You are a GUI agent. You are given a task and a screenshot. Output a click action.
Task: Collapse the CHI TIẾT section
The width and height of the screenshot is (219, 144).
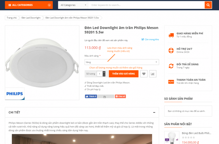click(154, 112)
